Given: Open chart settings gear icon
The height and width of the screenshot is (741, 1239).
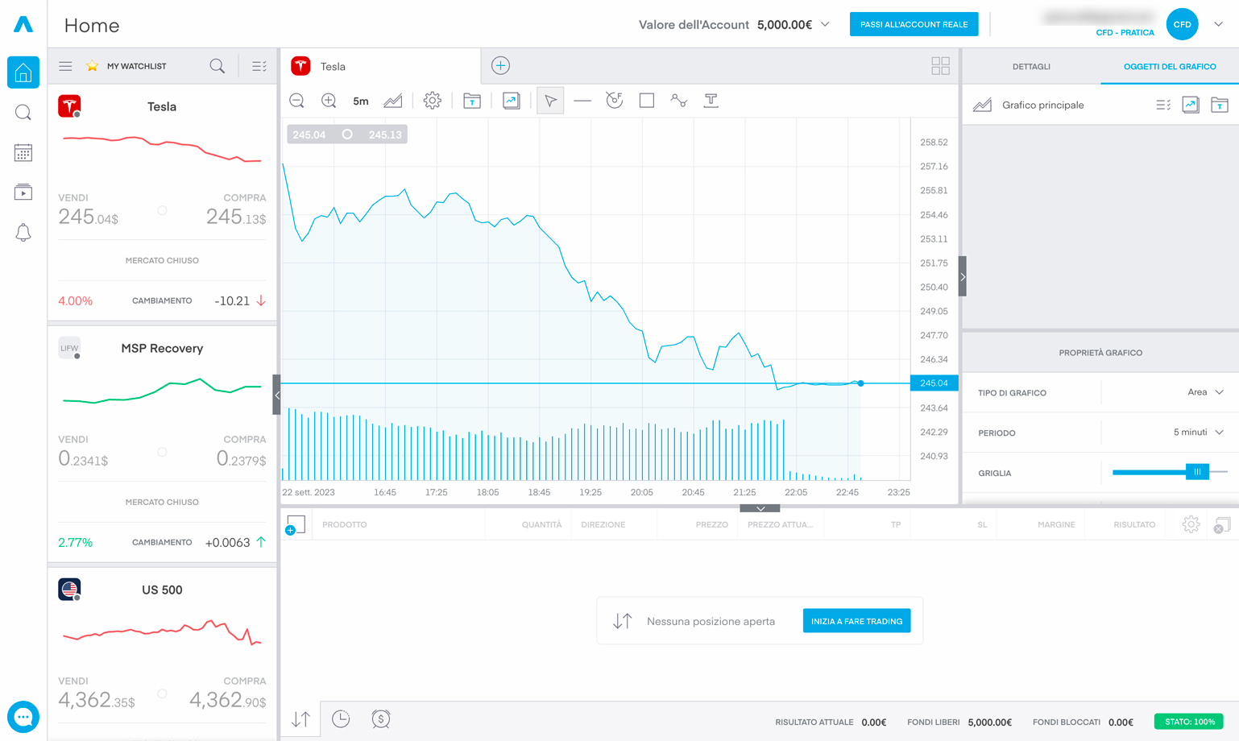Looking at the screenshot, I should pos(433,101).
